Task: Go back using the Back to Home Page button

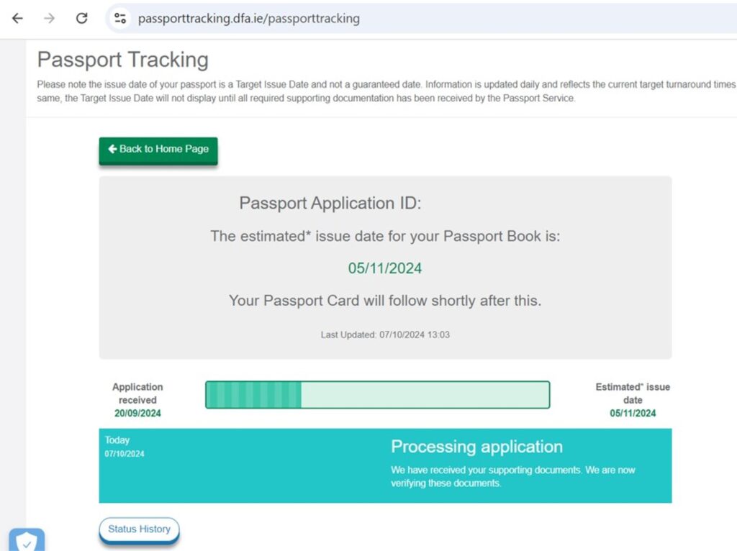Action: click(x=158, y=150)
